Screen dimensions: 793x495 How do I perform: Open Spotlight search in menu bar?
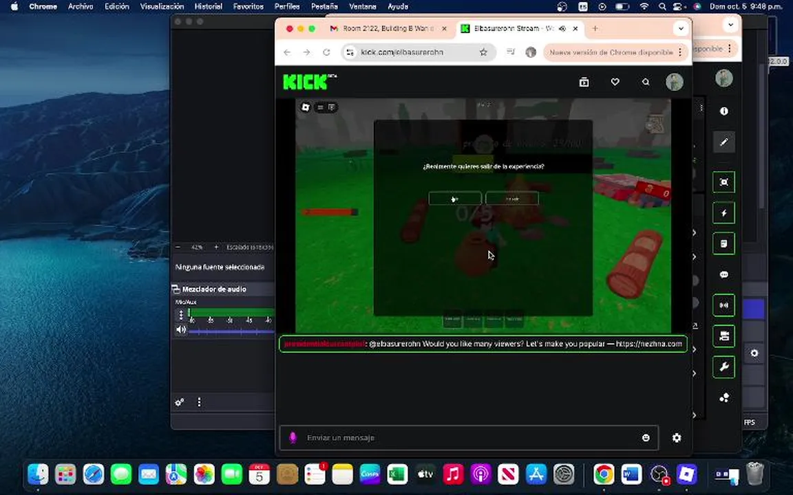662,7
